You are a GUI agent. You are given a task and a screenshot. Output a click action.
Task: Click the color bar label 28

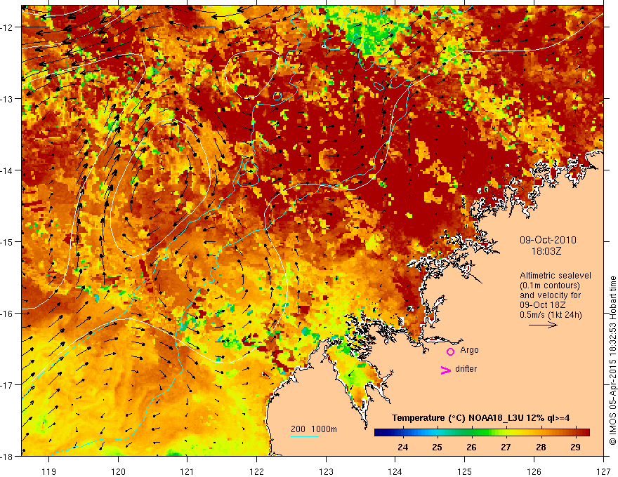[x=541, y=447]
